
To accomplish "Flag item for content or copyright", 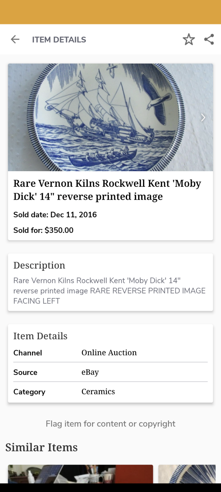I will (110, 424).
